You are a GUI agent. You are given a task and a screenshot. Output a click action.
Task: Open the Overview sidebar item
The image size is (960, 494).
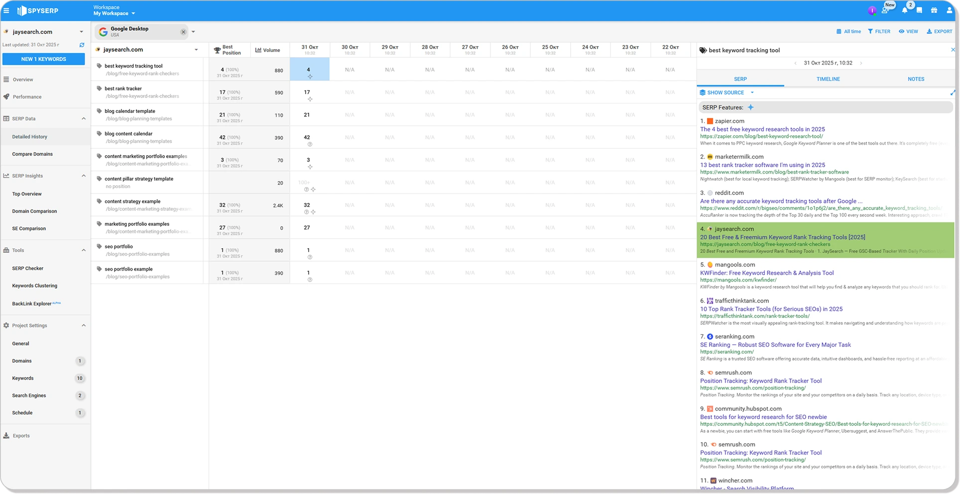[x=23, y=80]
